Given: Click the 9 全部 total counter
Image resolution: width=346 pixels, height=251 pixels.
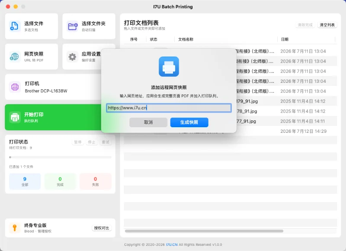Looking at the screenshot, I should pos(25,181).
